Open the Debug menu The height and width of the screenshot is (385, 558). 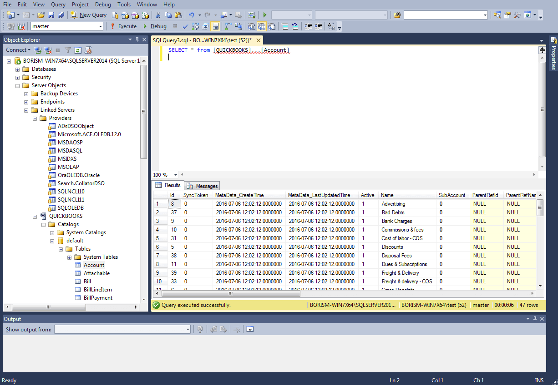(x=103, y=4)
